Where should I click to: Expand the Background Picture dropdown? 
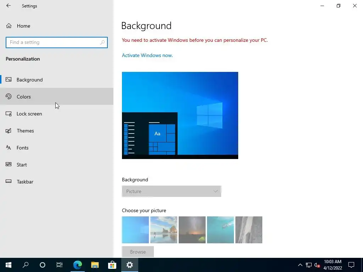172,191
